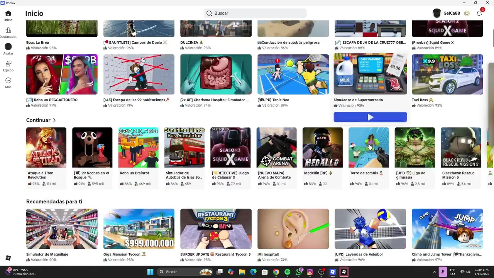
Task: Click the Roblox Studio icon at the bottom of the sidebar
Action: (x=8, y=258)
